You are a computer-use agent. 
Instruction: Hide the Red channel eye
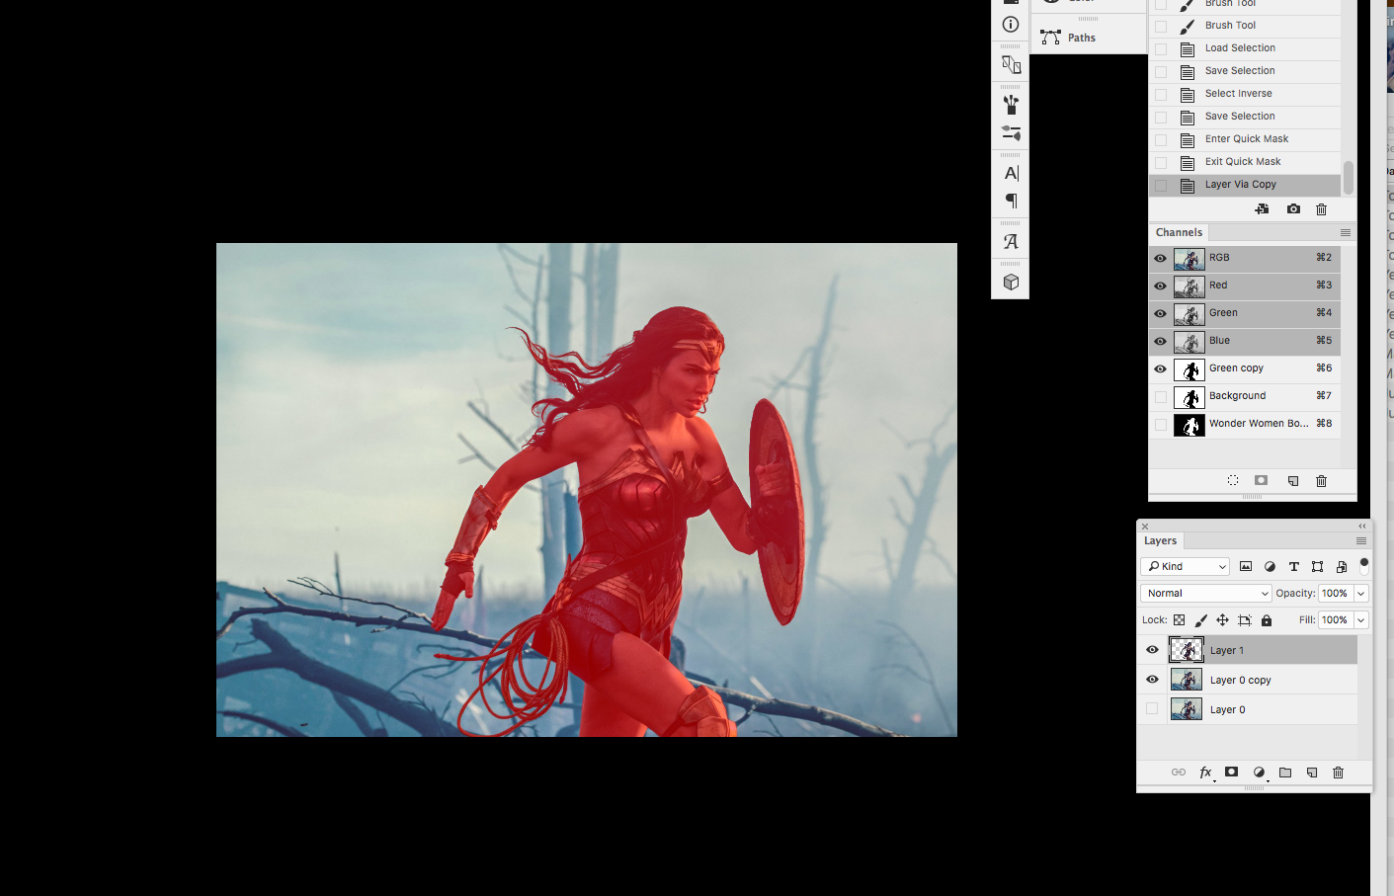1161,285
